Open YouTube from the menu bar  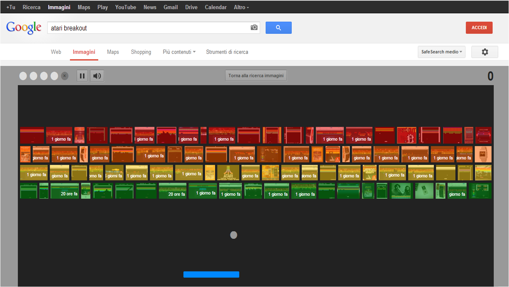click(x=125, y=7)
